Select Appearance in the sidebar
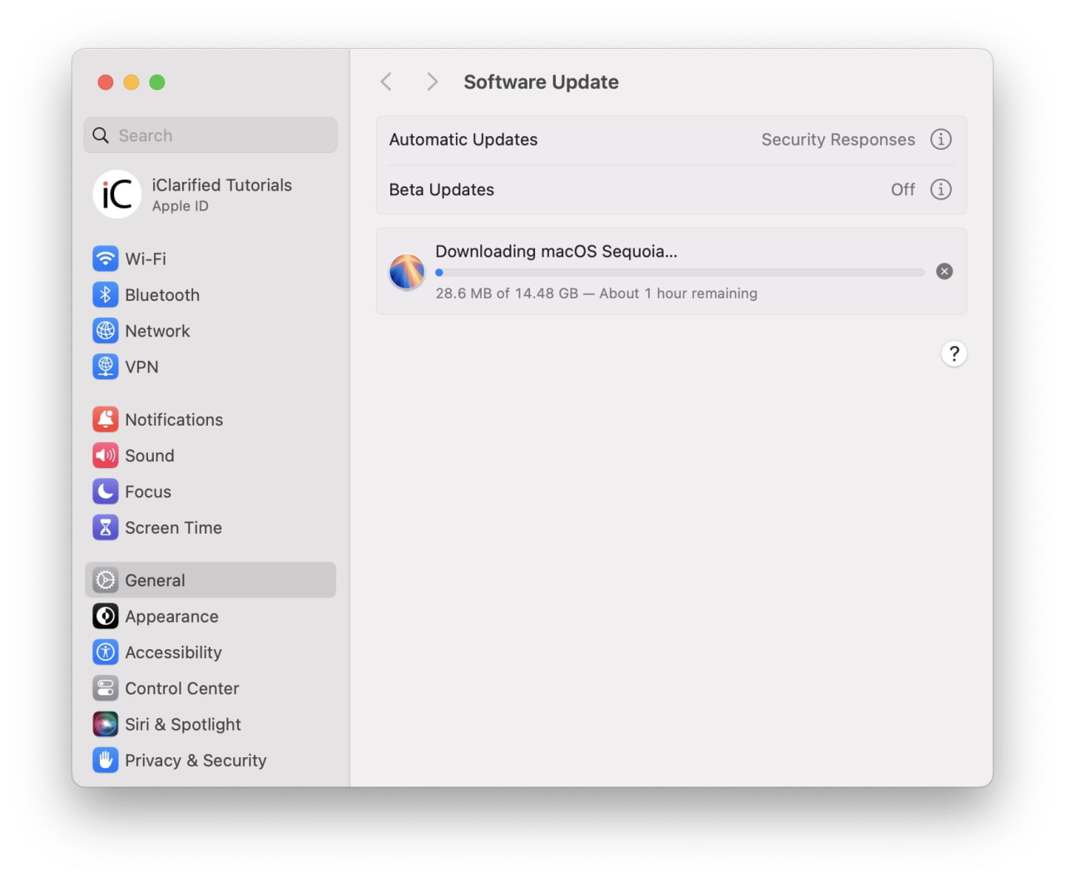This screenshot has width=1065, height=882. (x=171, y=616)
